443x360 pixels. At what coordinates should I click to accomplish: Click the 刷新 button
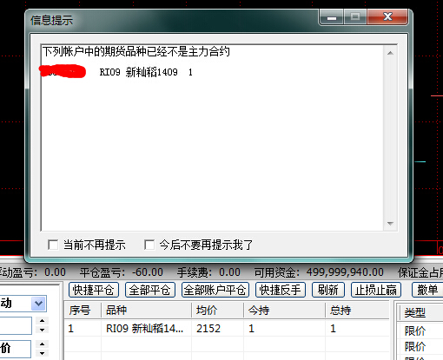[328, 290]
